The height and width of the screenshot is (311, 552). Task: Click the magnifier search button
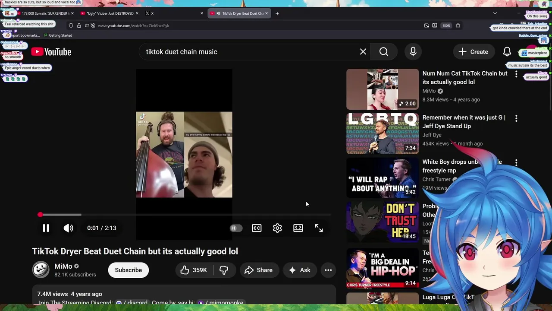(384, 52)
